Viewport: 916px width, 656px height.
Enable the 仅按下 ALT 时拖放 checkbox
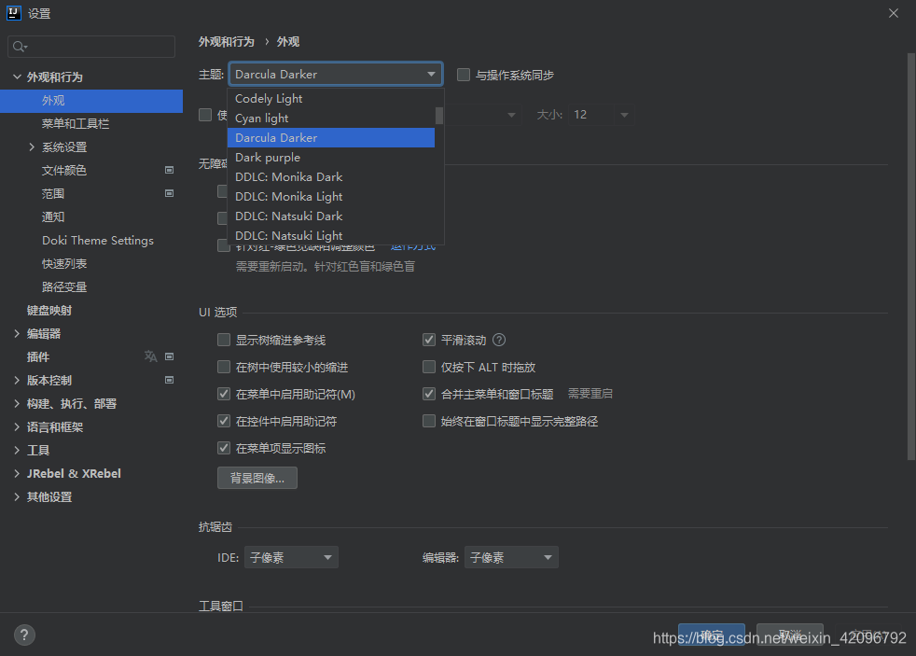(x=429, y=367)
